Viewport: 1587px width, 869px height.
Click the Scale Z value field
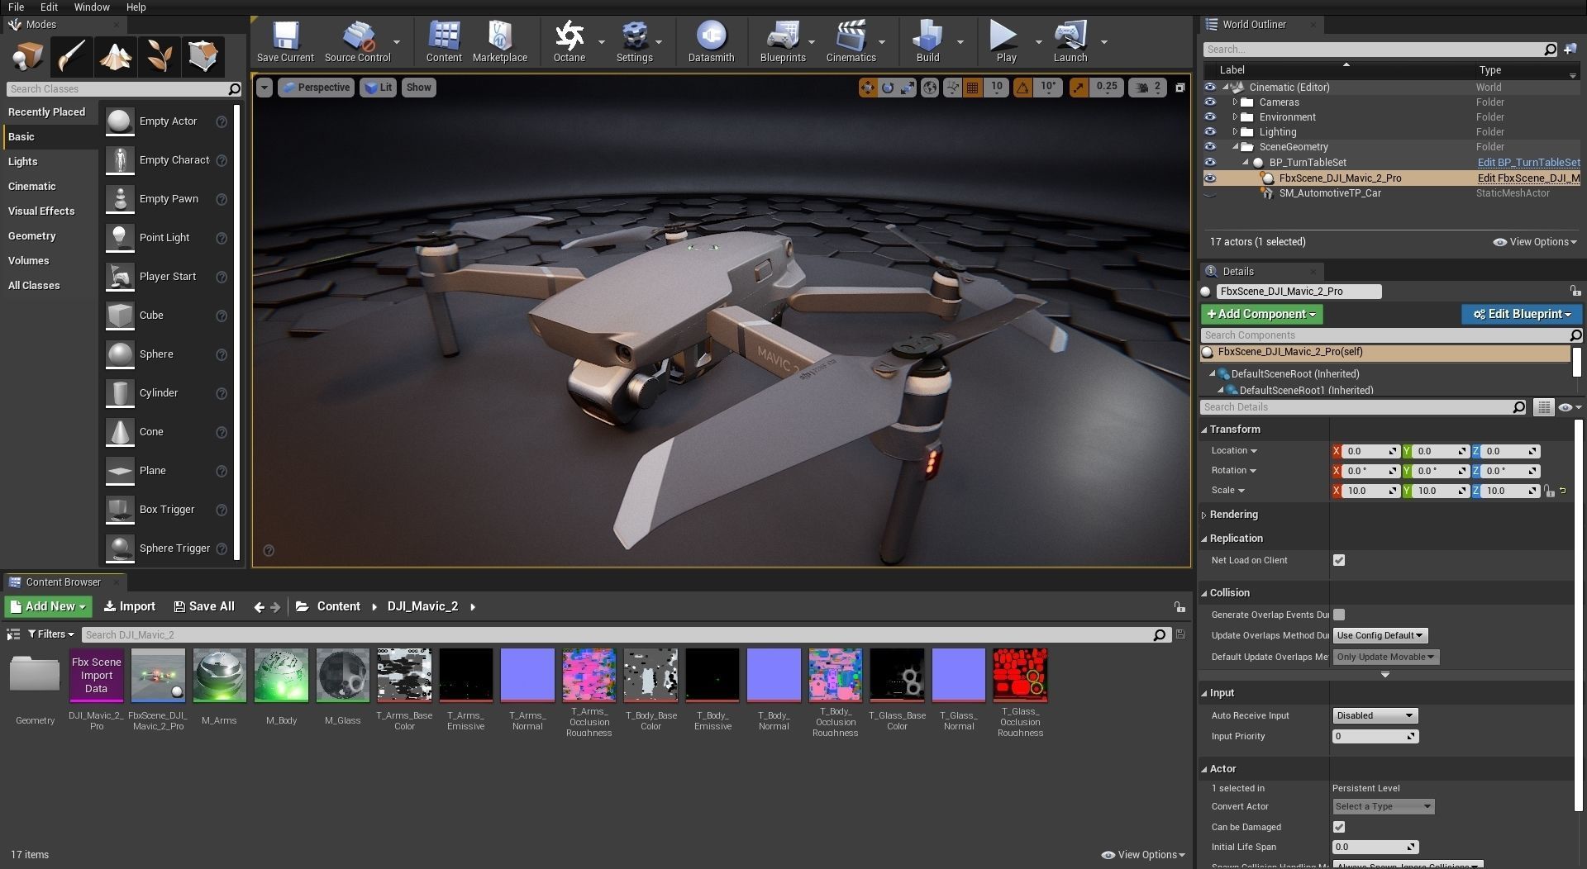(1505, 491)
